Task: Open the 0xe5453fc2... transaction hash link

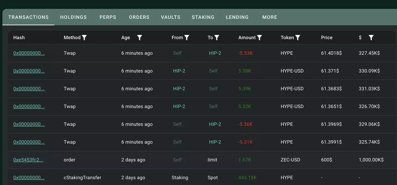Action: (28, 160)
